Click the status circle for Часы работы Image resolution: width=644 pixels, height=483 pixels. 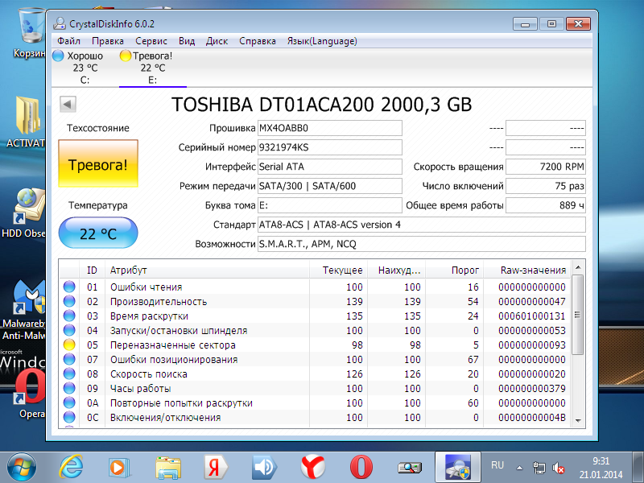point(69,388)
